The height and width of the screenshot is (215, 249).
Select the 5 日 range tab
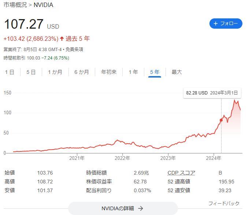[31, 72]
